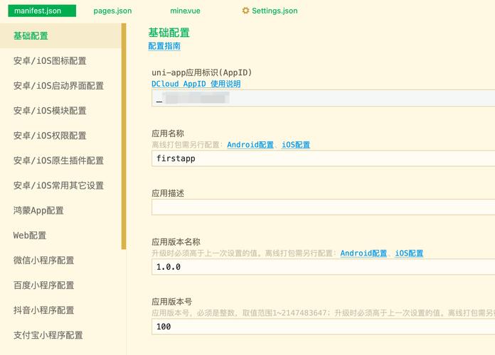This screenshot has height=355, width=495.
Task: Click the gear icon on Settings.json tab
Action: (246, 11)
